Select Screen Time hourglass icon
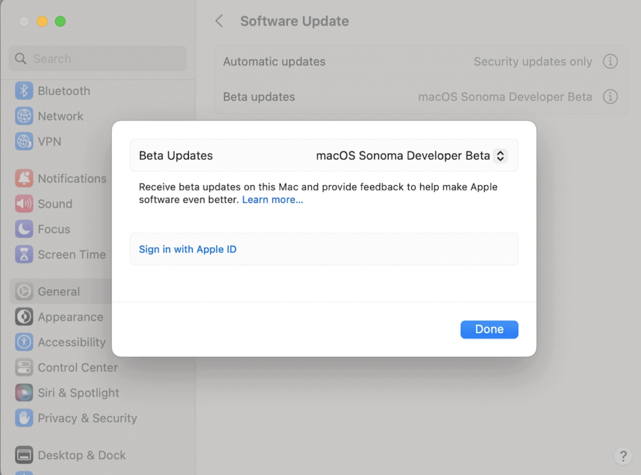Screen dimensions: 641x475 click(24, 255)
